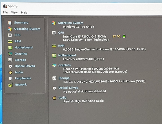Click the Motherboard heading in summary panel

click(67, 55)
